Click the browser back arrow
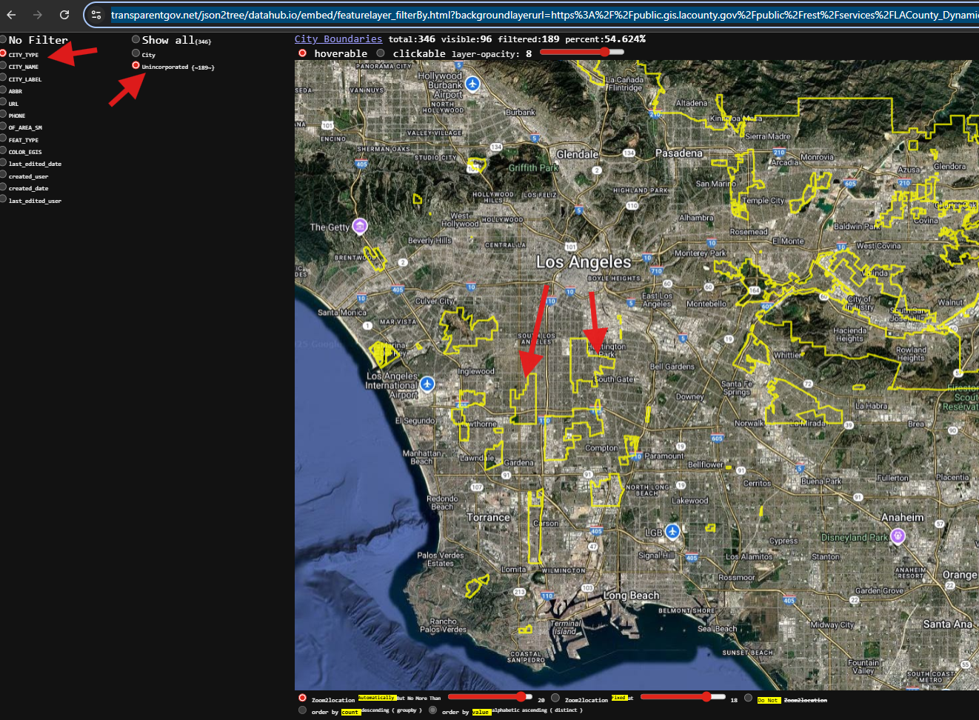This screenshot has width=979, height=720. [x=11, y=15]
